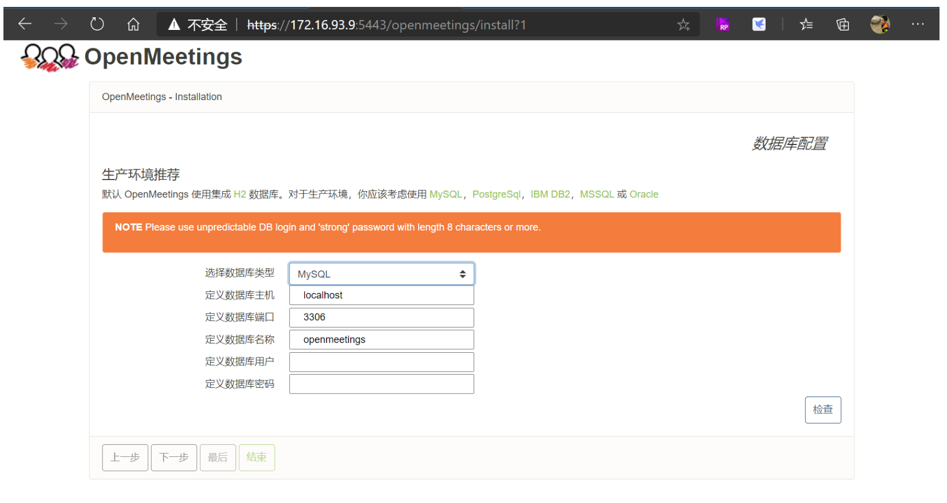This screenshot has height=503, width=947.
Task: Click the database host localhost field
Action: click(x=381, y=295)
